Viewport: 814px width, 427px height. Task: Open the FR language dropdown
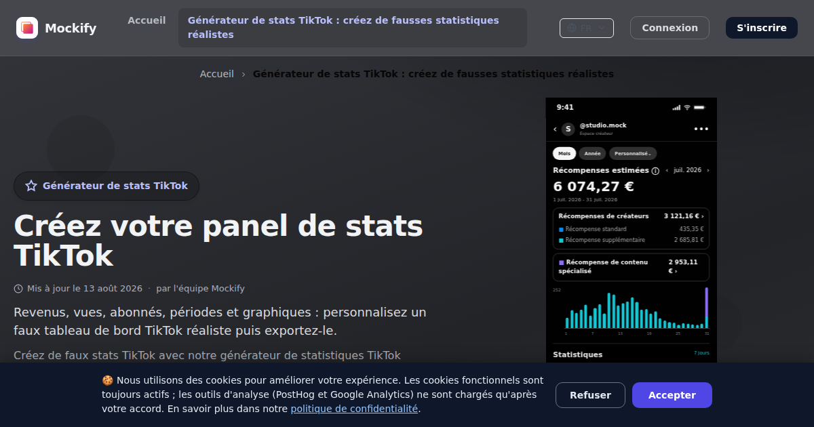(587, 28)
